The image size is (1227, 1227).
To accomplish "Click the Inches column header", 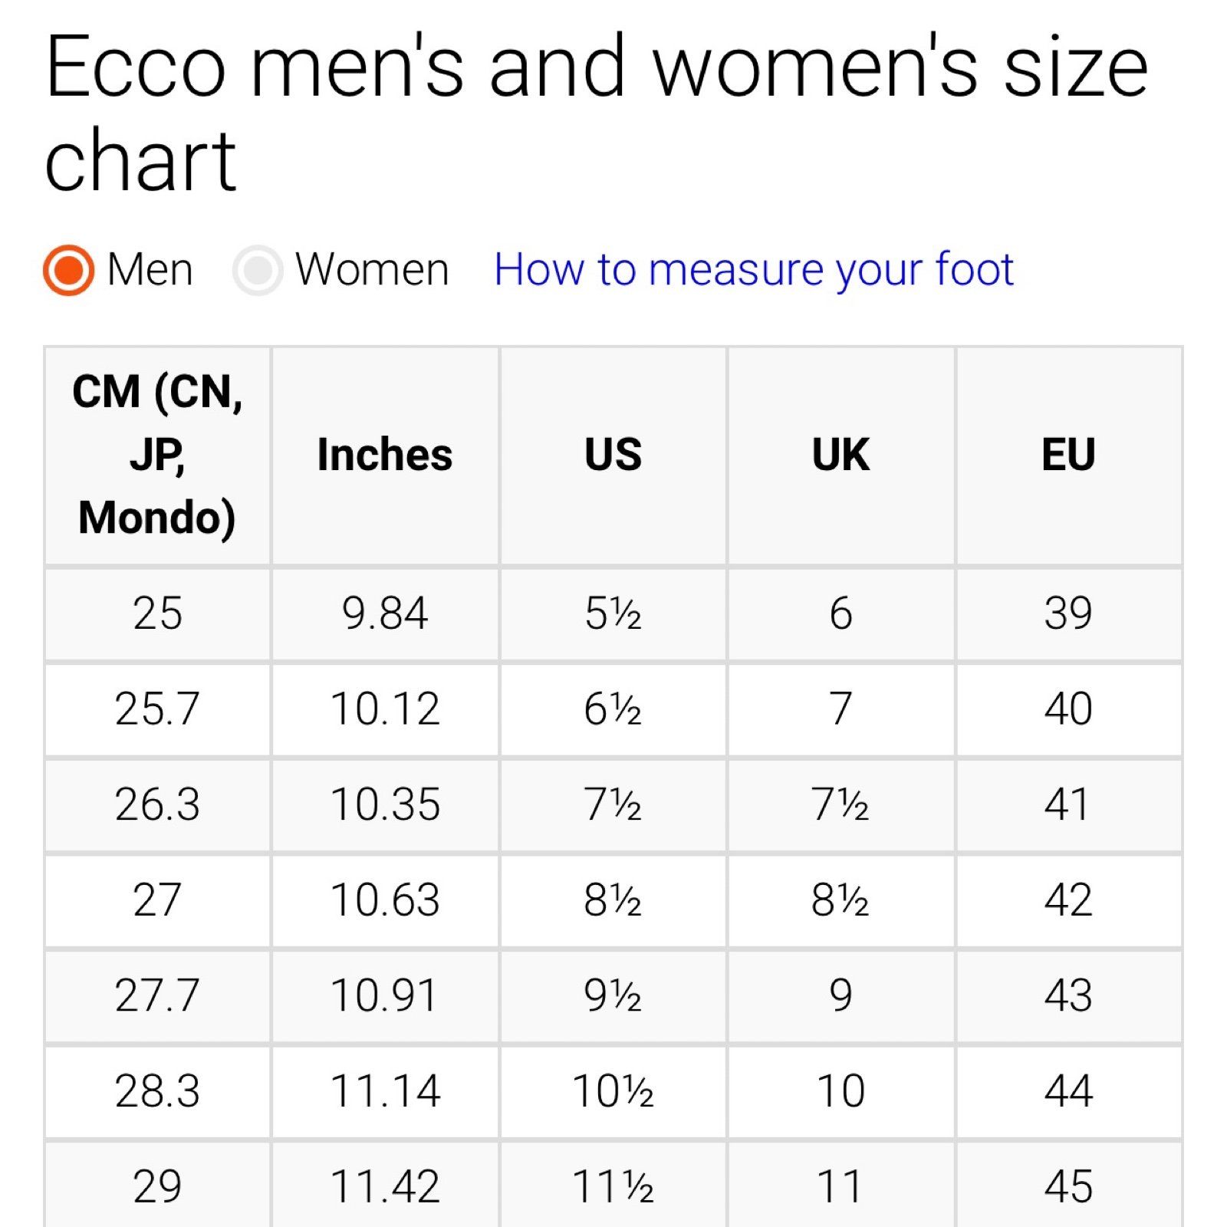I will 385,456.
